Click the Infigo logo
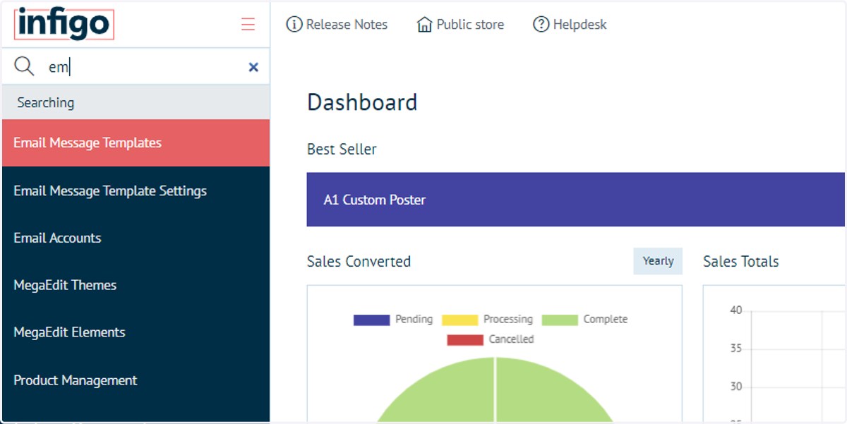 pyautogui.click(x=64, y=24)
